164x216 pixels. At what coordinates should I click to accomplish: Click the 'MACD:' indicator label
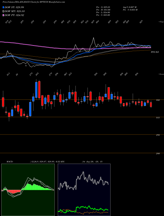click(x=10, y=162)
